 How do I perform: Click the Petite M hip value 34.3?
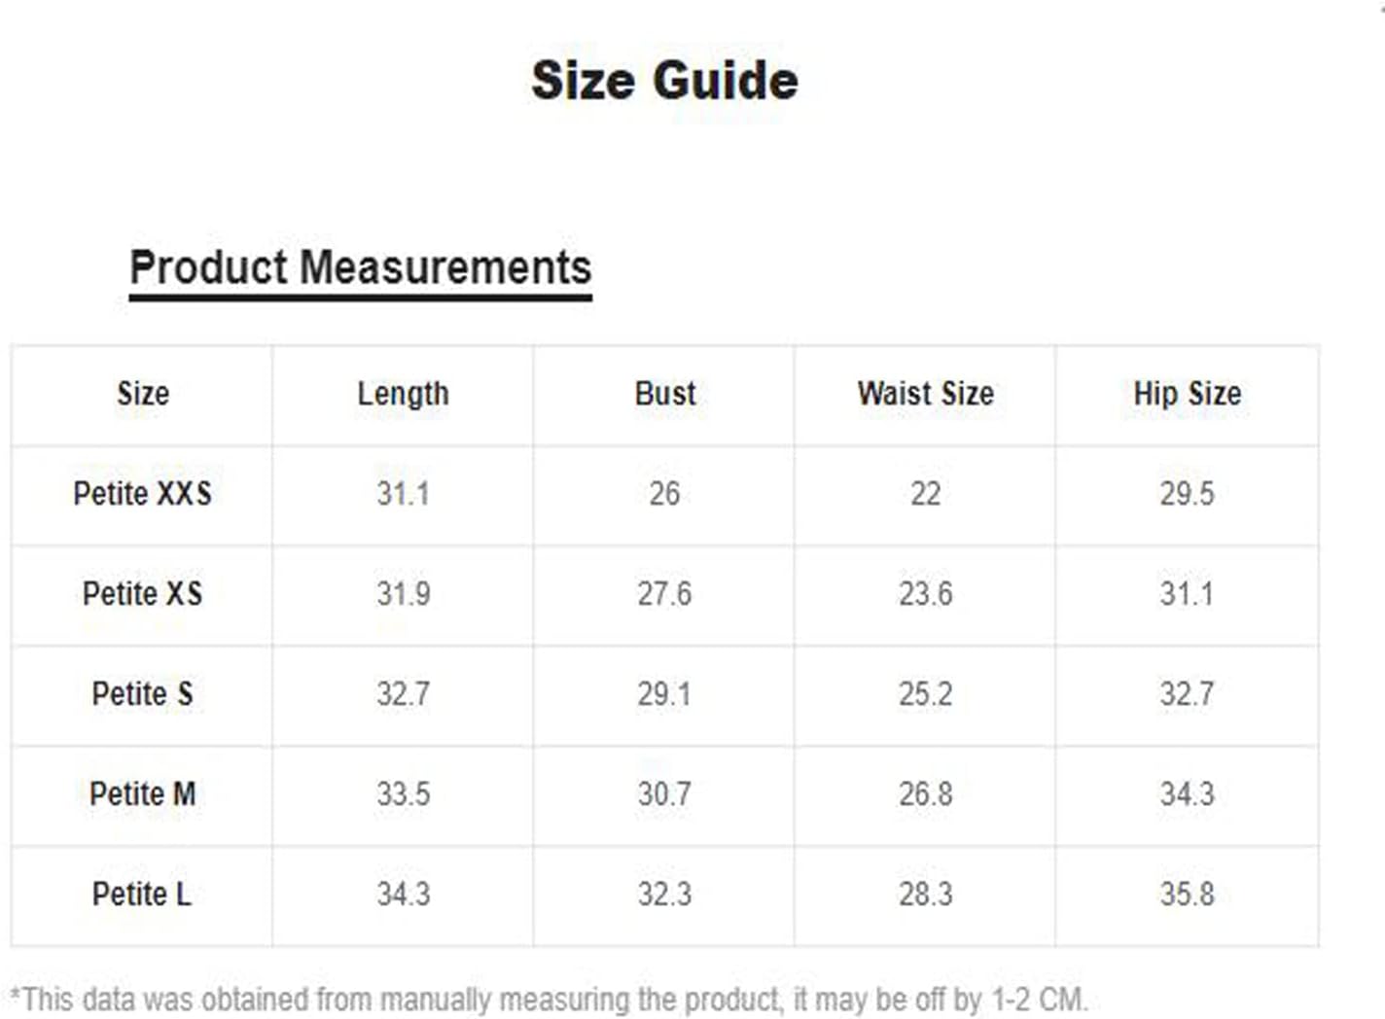point(1188,794)
